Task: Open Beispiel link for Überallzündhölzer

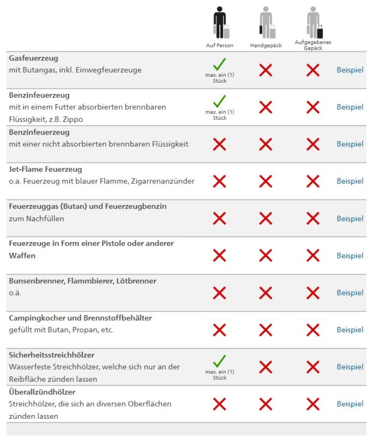Action: [x=350, y=404]
